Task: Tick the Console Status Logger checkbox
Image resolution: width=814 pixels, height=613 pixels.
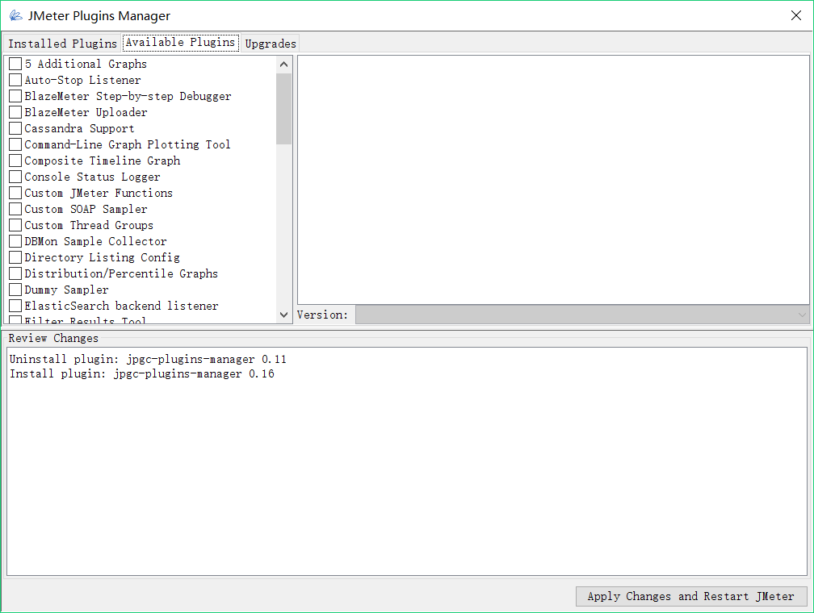Action: pos(15,177)
